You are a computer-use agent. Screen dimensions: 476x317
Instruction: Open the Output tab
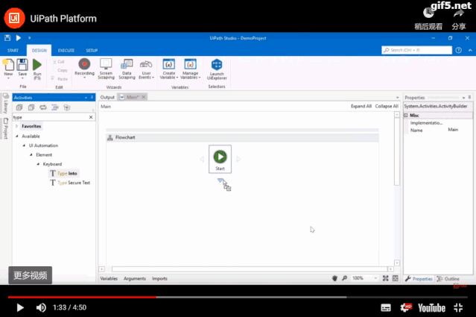pyautogui.click(x=107, y=97)
